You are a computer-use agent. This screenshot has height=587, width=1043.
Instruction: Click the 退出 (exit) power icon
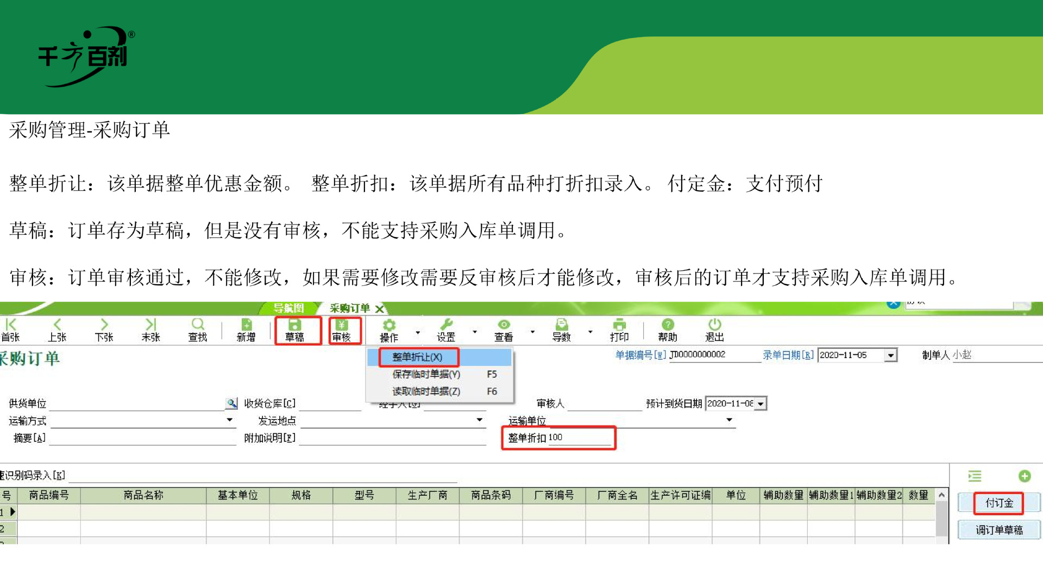pyautogui.click(x=714, y=325)
